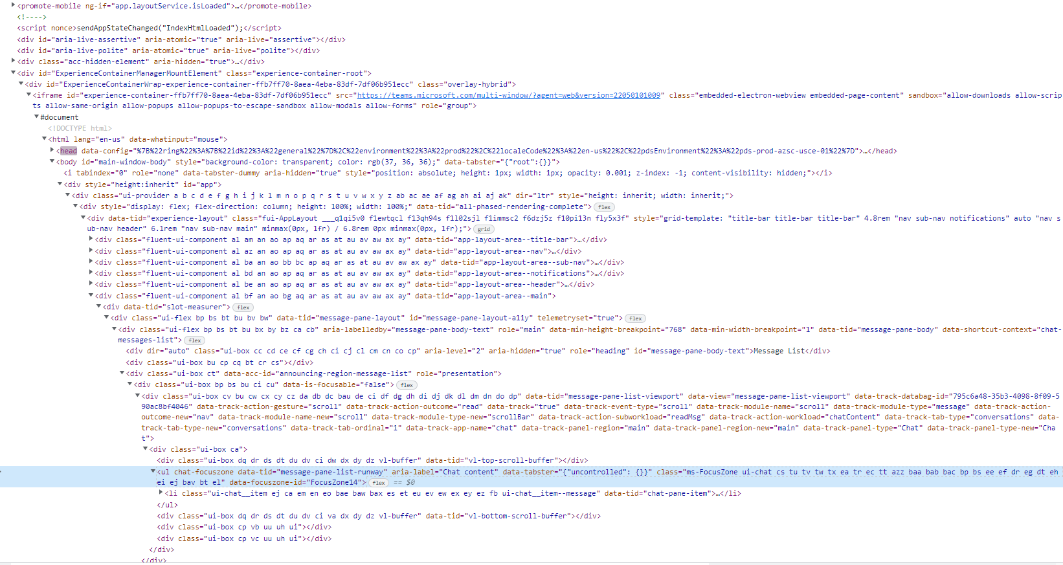Collapse the ExperienceContainerWrap overlay-hybrid div
Screen dimensions: 1063x565
21,83
